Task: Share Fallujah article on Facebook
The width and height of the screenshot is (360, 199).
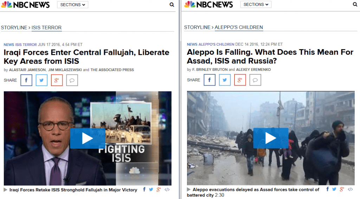Action: [x=26, y=80]
